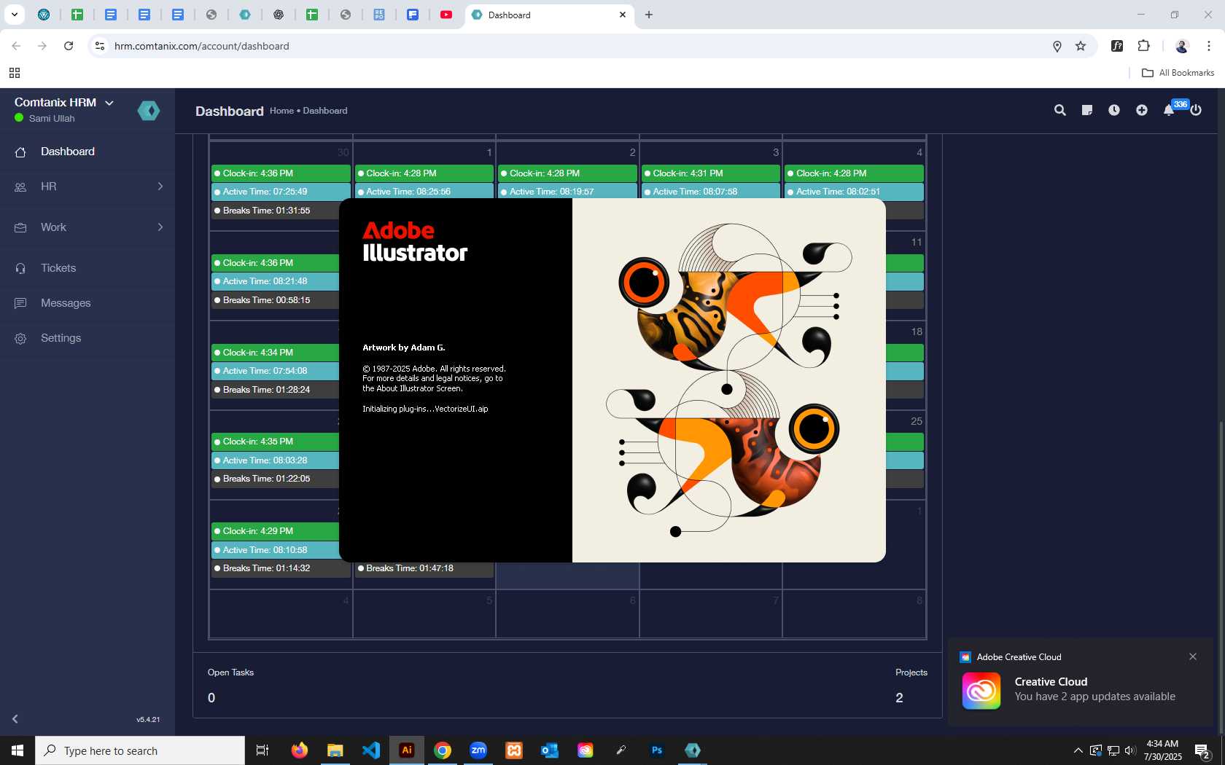Click the browser back button
Screen dimensions: 1225x765
(x=16, y=46)
